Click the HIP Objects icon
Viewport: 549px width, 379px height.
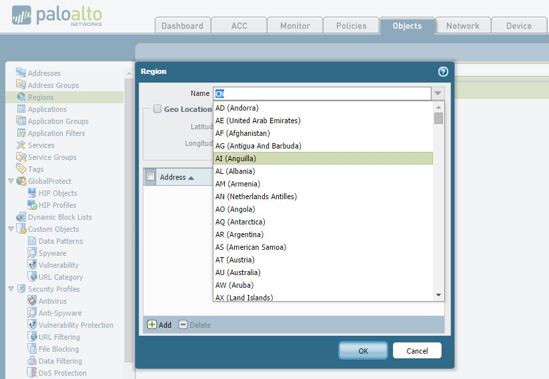[32, 192]
